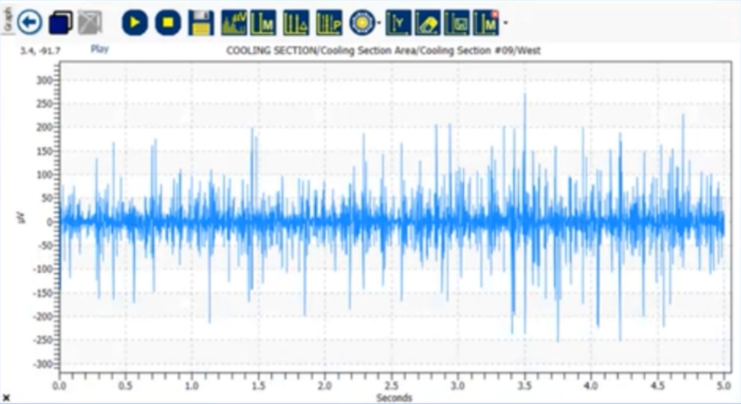Click the chart snapshot image icon
The width and height of the screenshot is (741, 404).
457,23
